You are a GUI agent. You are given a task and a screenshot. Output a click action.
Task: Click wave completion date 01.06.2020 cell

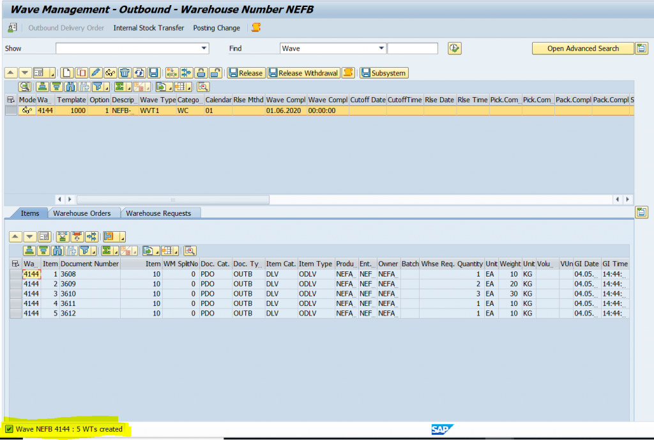pyautogui.click(x=286, y=110)
